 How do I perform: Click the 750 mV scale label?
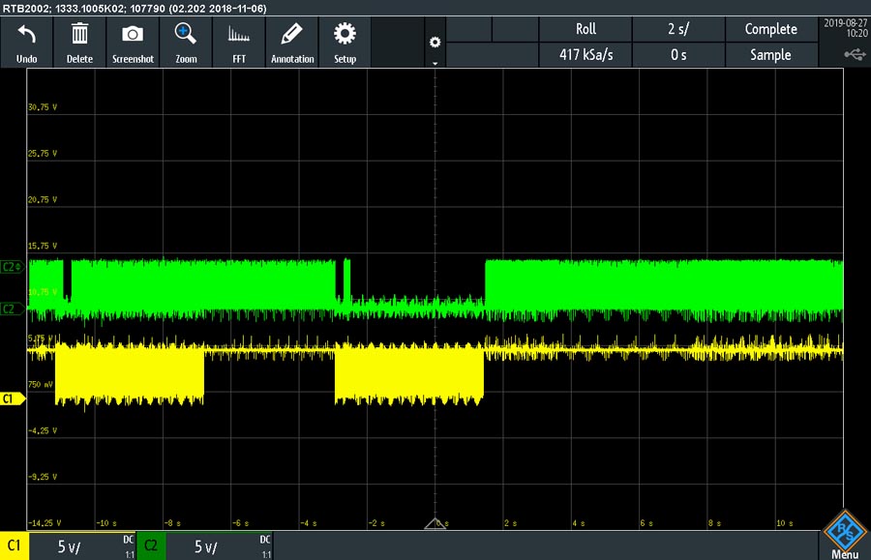point(41,384)
